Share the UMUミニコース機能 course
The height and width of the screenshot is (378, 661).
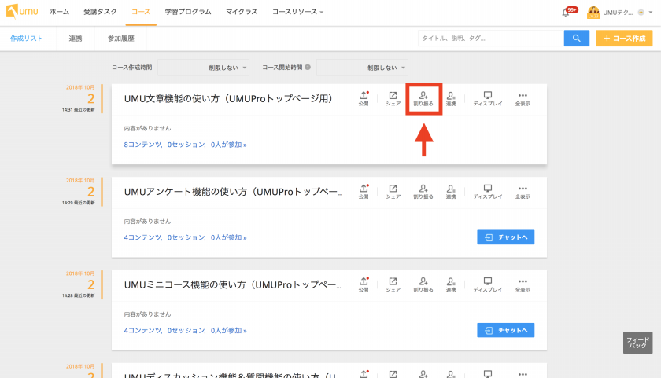click(393, 284)
